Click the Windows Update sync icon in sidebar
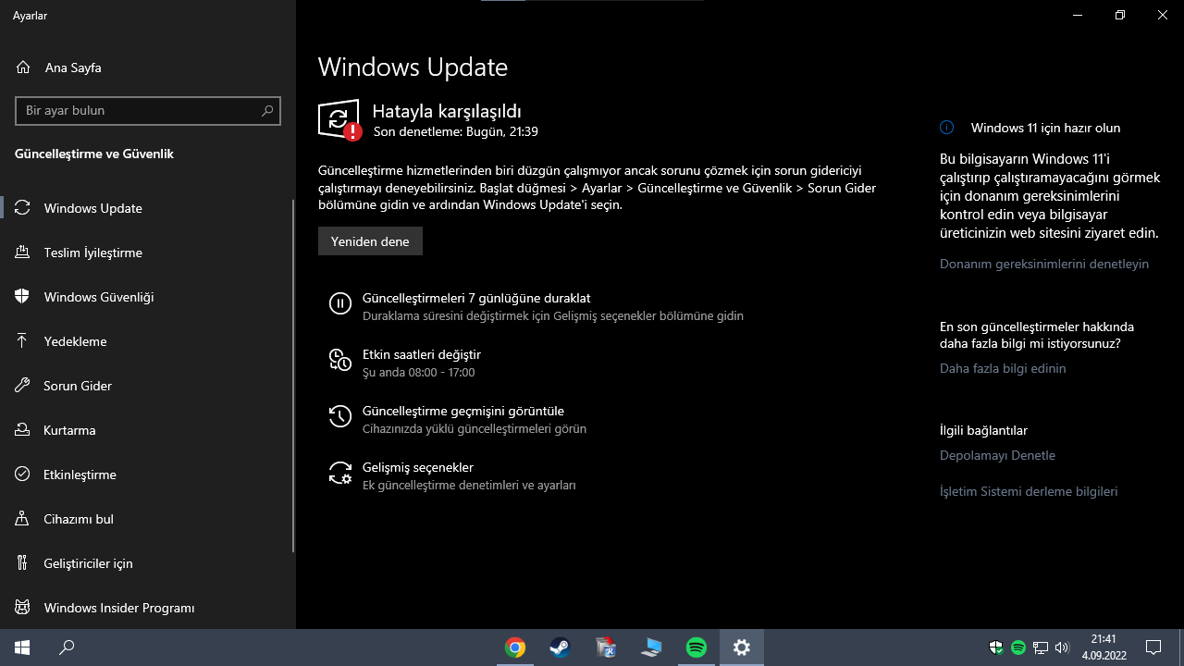Viewport: 1184px width, 666px height. point(23,208)
